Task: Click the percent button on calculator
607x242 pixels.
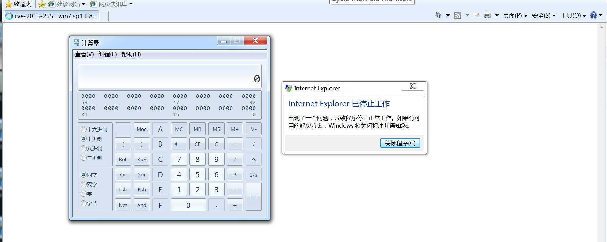Action: click(x=254, y=159)
